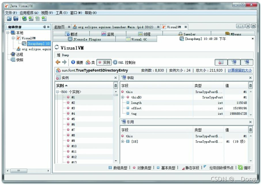Open the 应用程序 menu

tap(29, 13)
